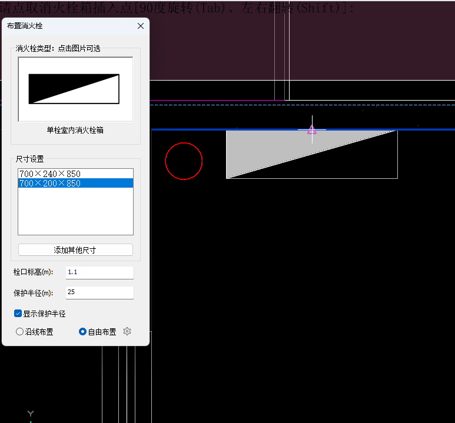Toggle the 显示保护半径 checkbox
455x423 pixels.
tap(18, 314)
